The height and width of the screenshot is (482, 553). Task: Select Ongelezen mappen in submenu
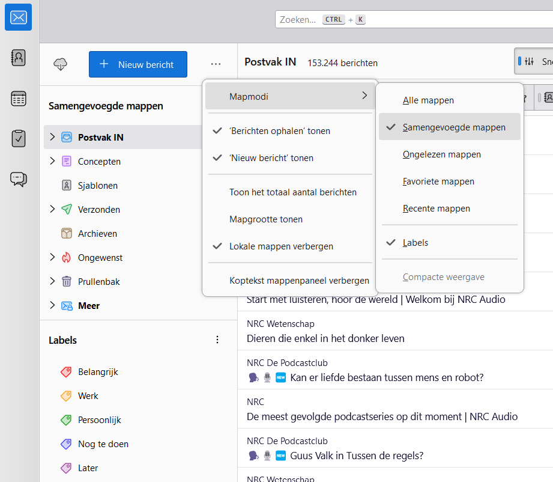click(441, 154)
